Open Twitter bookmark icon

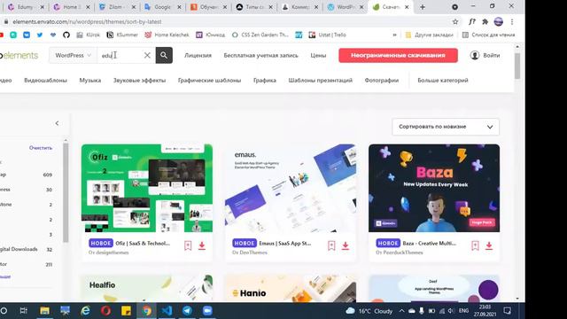[x=40, y=35]
